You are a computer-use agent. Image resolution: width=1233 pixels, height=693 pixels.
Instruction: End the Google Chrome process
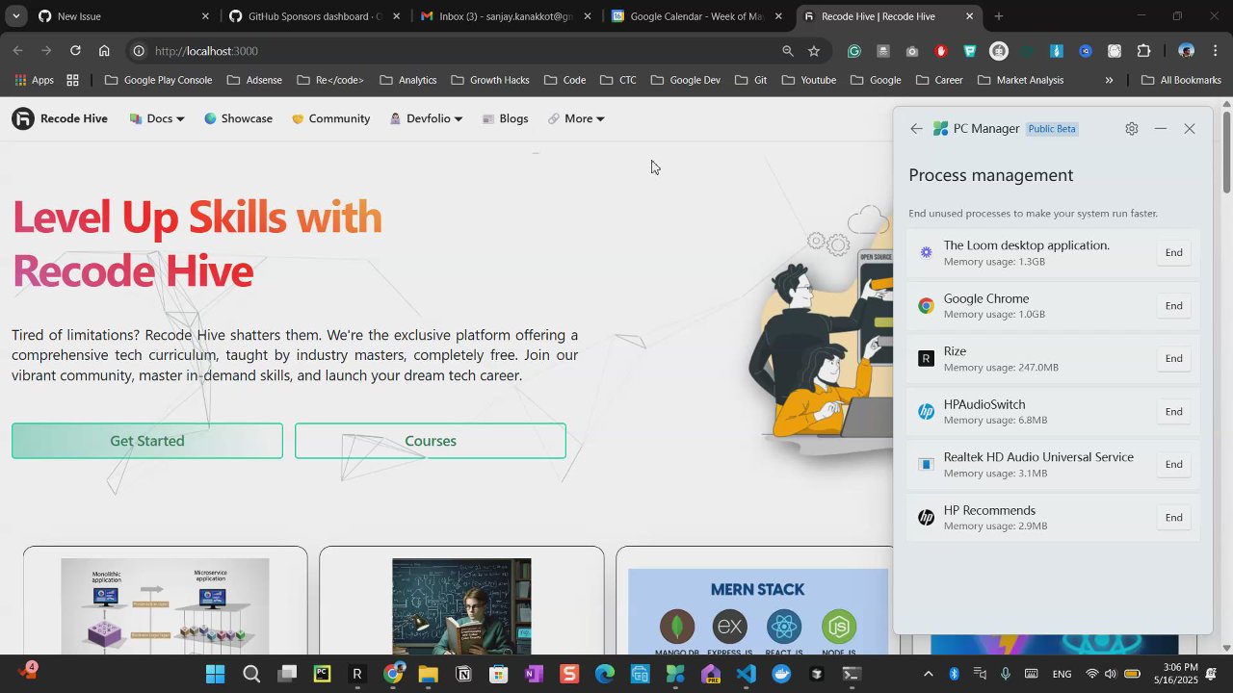pos(1173,305)
